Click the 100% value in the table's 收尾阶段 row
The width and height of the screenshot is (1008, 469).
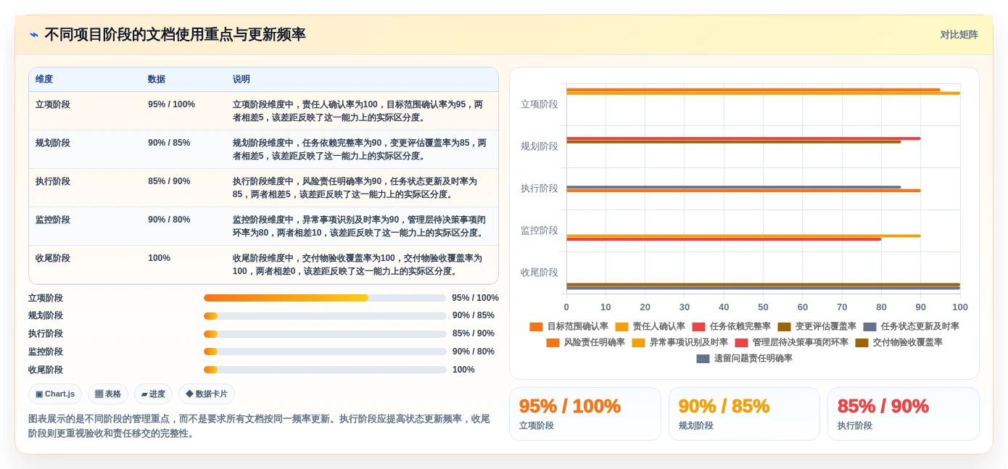pyautogui.click(x=159, y=258)
